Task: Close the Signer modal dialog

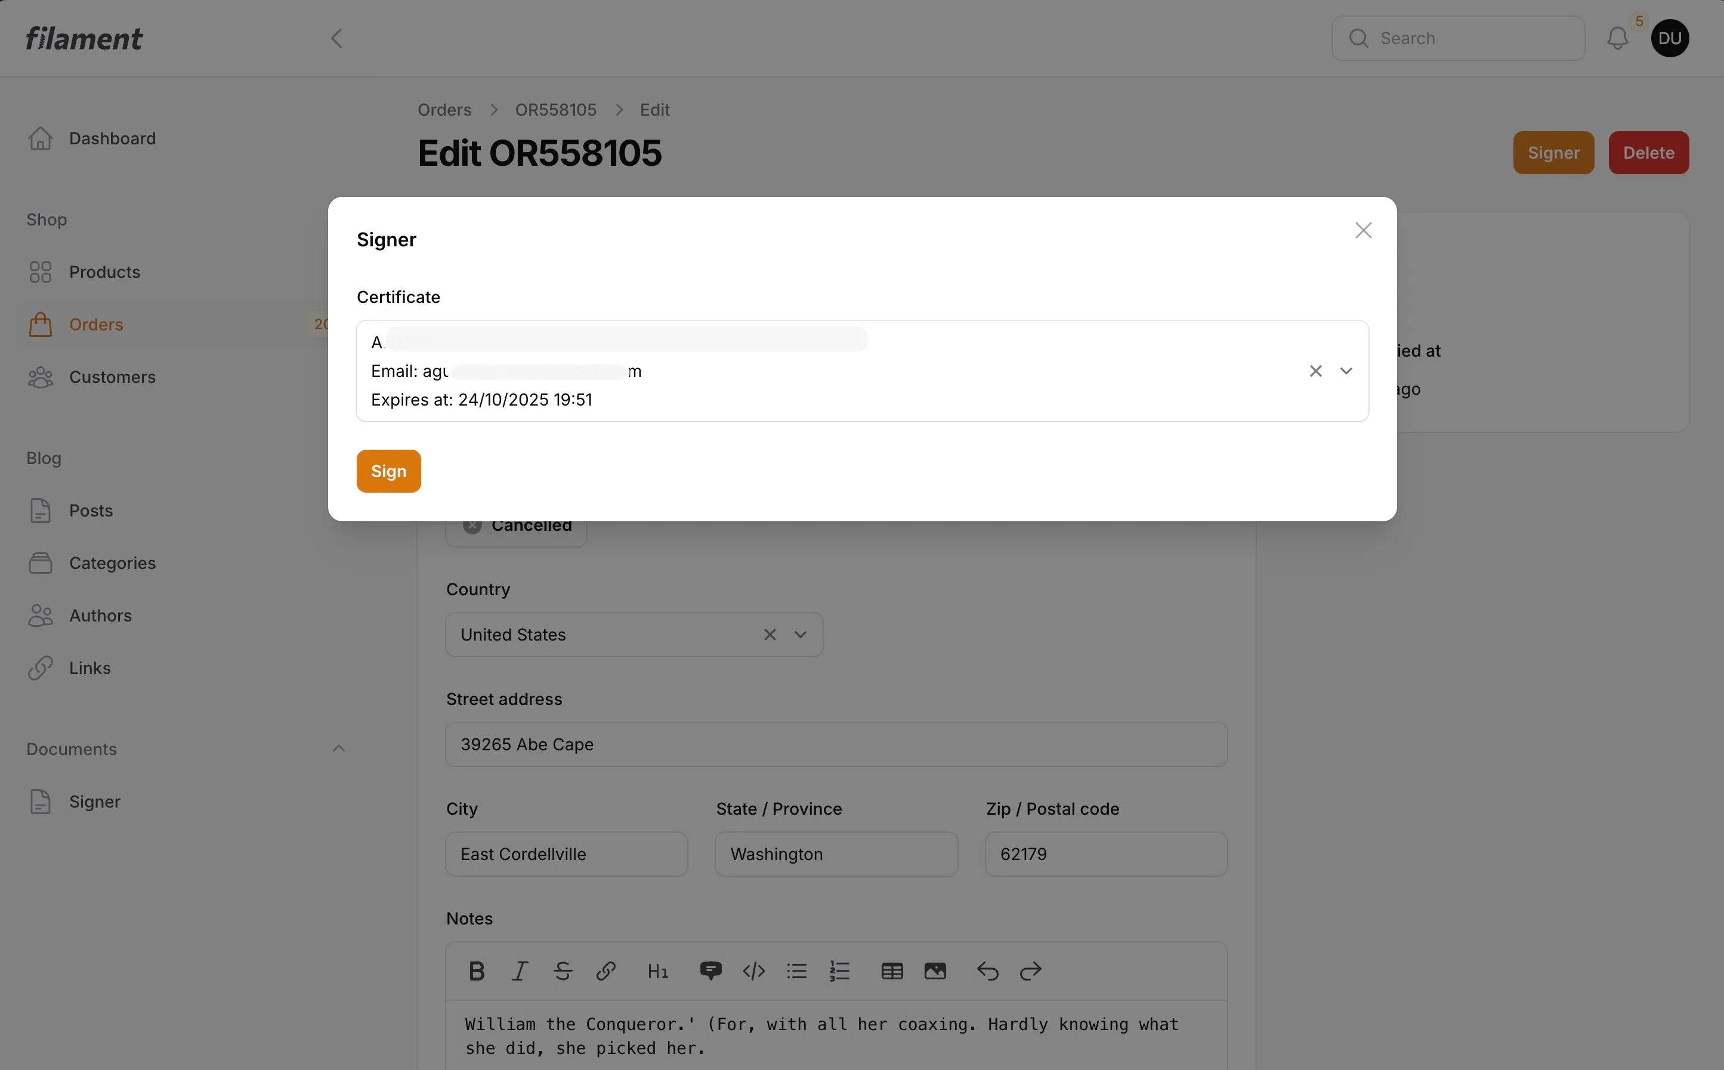Action: [1363, 231]
